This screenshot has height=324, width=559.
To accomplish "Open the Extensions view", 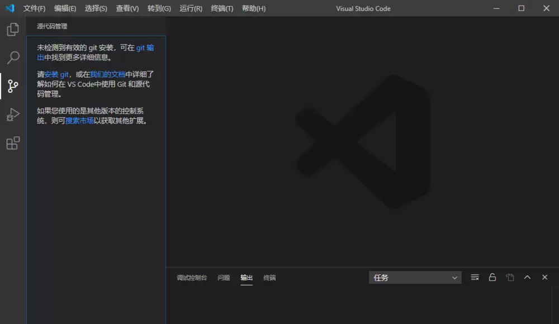I will click(12, 143).
